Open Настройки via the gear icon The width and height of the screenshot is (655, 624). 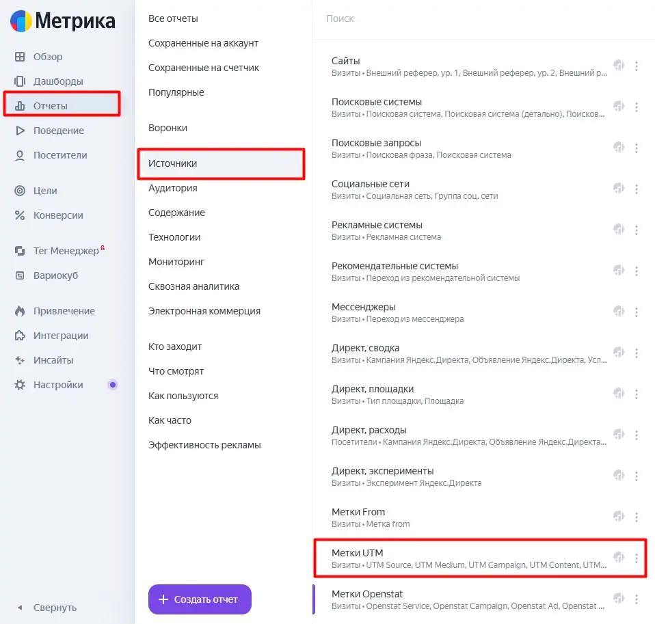[x=20, y=385]
